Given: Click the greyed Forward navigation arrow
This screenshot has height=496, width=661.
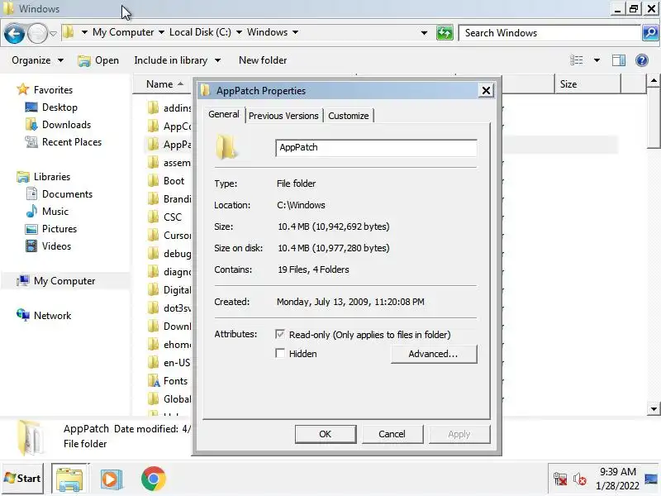Looking at the screenshot, I should point(37,33).
